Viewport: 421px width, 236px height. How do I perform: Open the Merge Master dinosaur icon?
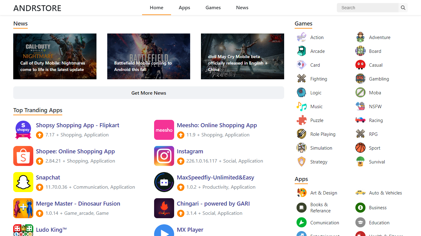click(x=23, y=208)
